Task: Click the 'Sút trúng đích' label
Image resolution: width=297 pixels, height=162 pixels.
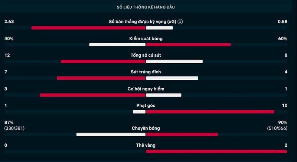Action: pyautogui.click(x=146, y=72)
